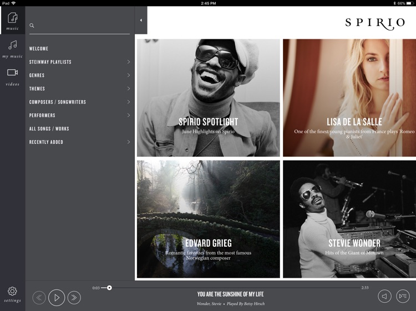Image resolution: width=416 pixels, height=311 pixels.
Task: Click the search magnifier icon
Action: pyautogui.click(x=32, y=25)
